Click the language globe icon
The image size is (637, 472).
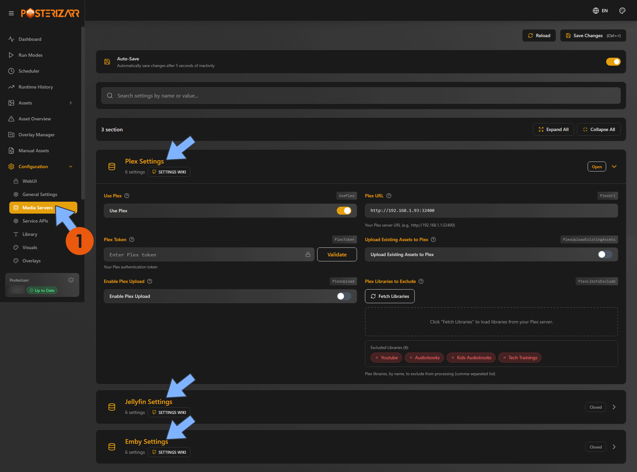click(596, 11)
